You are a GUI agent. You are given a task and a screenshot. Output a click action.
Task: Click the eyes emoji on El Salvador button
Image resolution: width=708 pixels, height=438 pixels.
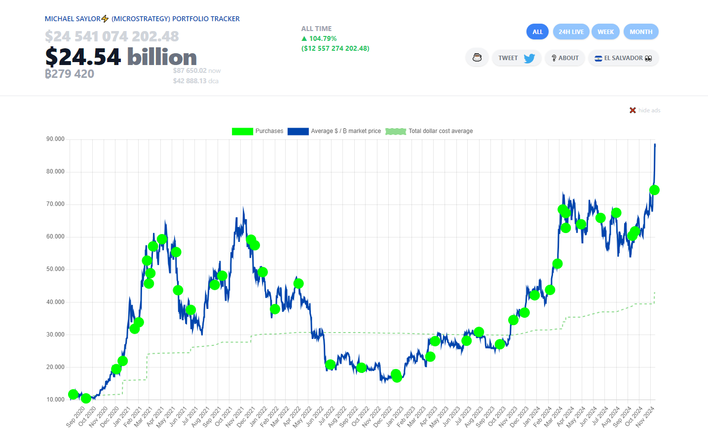click(648, 58)
